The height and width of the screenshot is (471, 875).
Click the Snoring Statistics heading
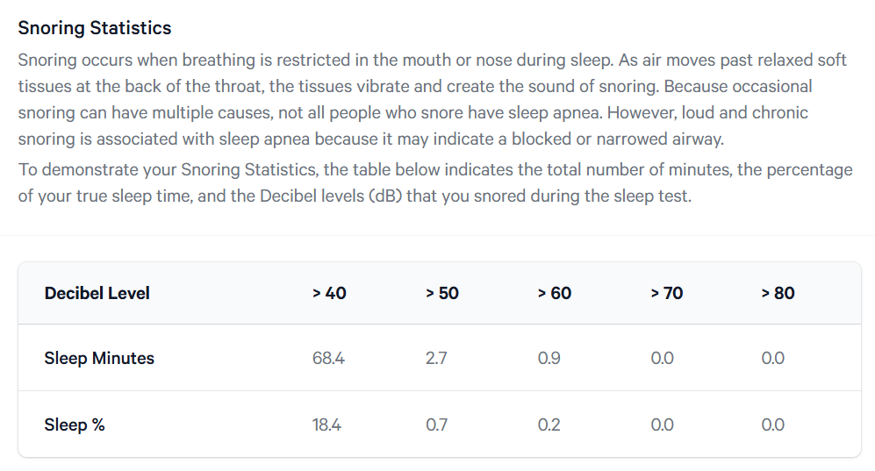(94, 28)
